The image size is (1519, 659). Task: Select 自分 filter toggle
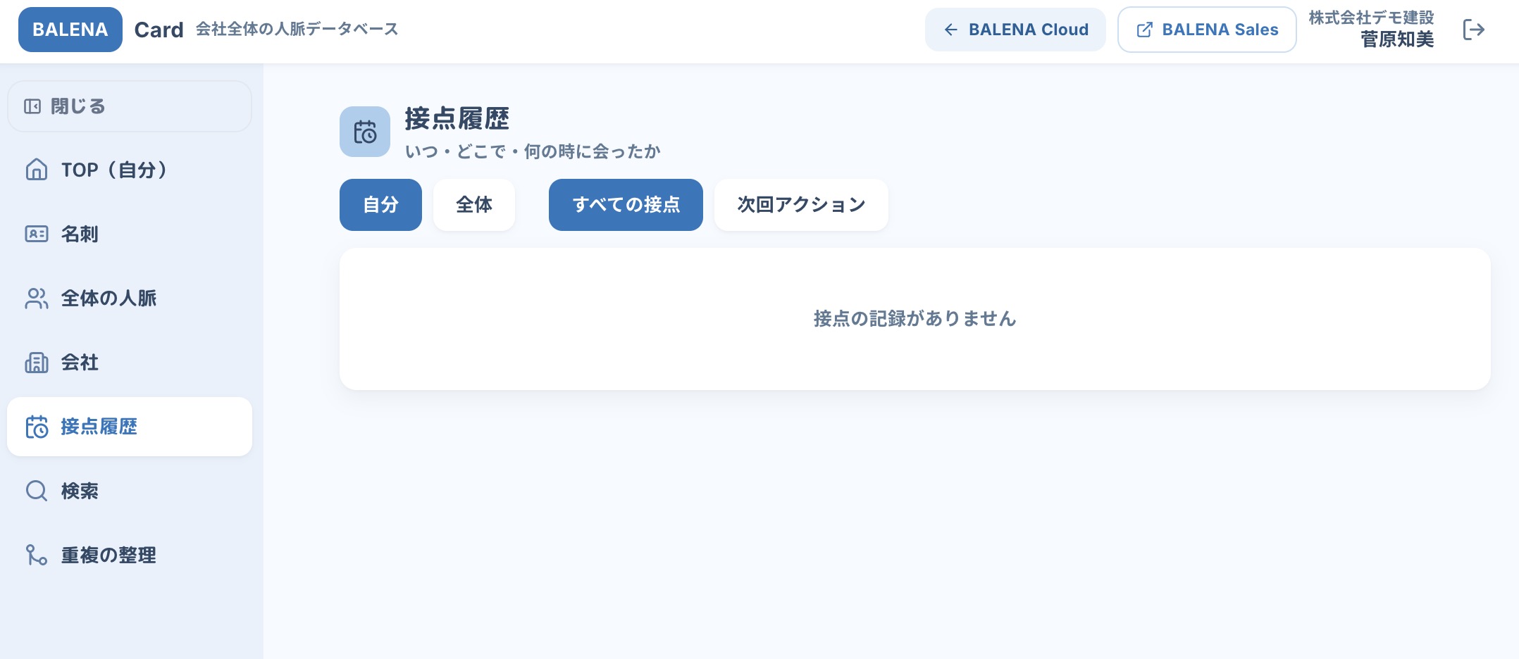click(380, 205)
